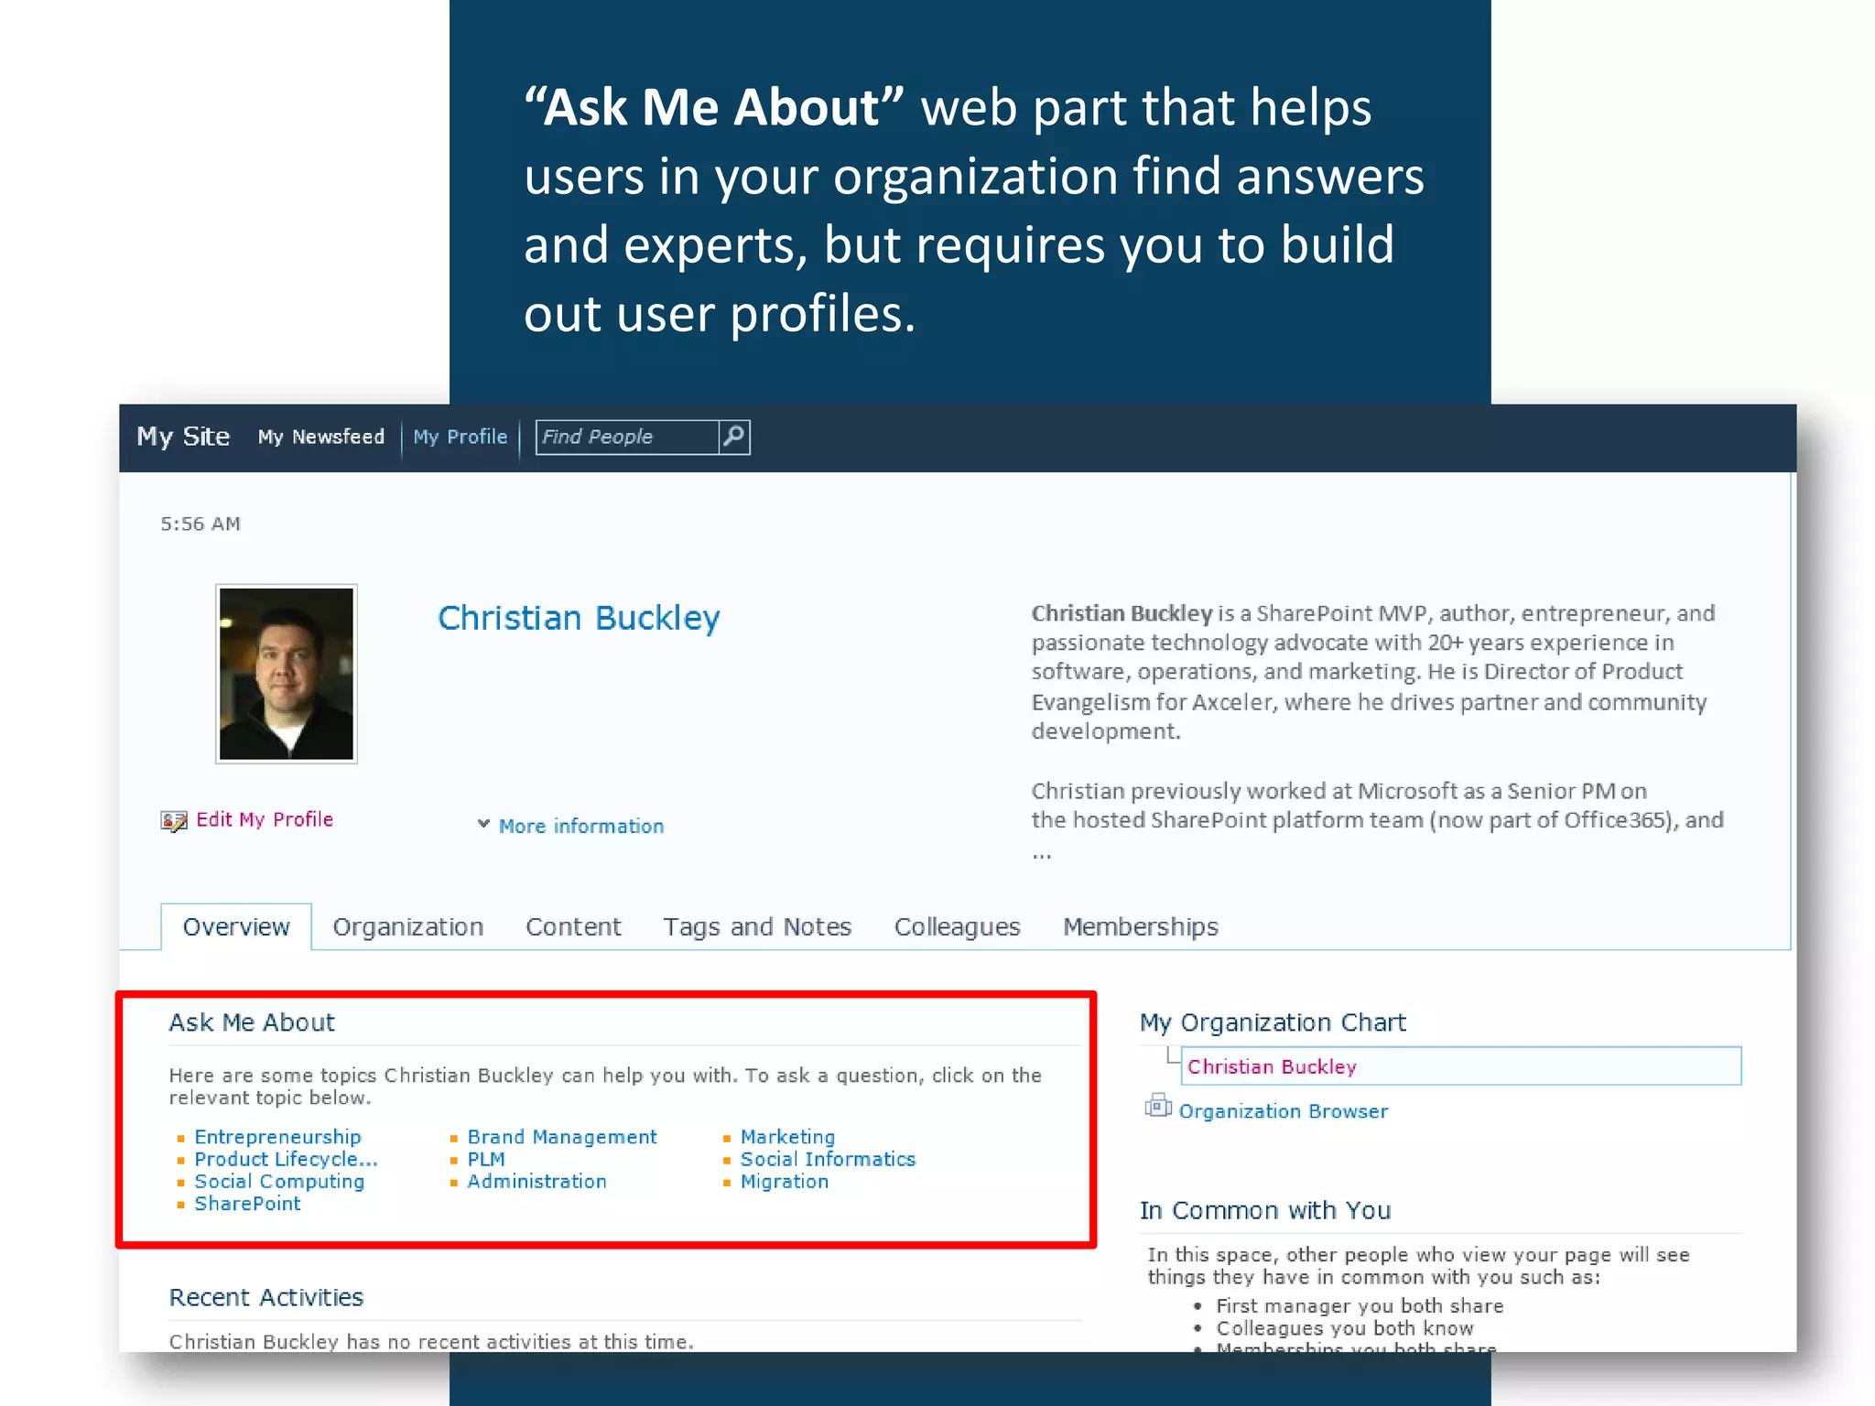Image resolution: width=1875 pixels, height=1406 pixels.
Task: Open the My Site home link
Action: pos(183,437)
